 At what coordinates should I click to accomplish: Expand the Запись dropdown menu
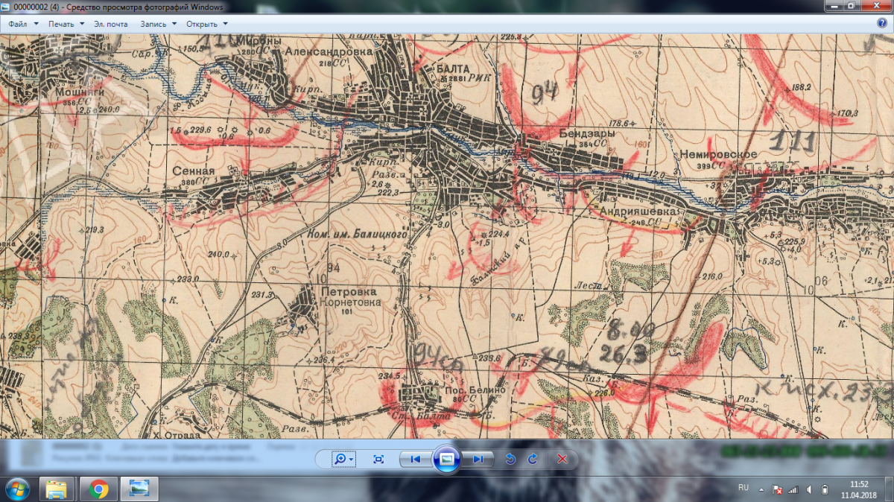tap(158, 24)
